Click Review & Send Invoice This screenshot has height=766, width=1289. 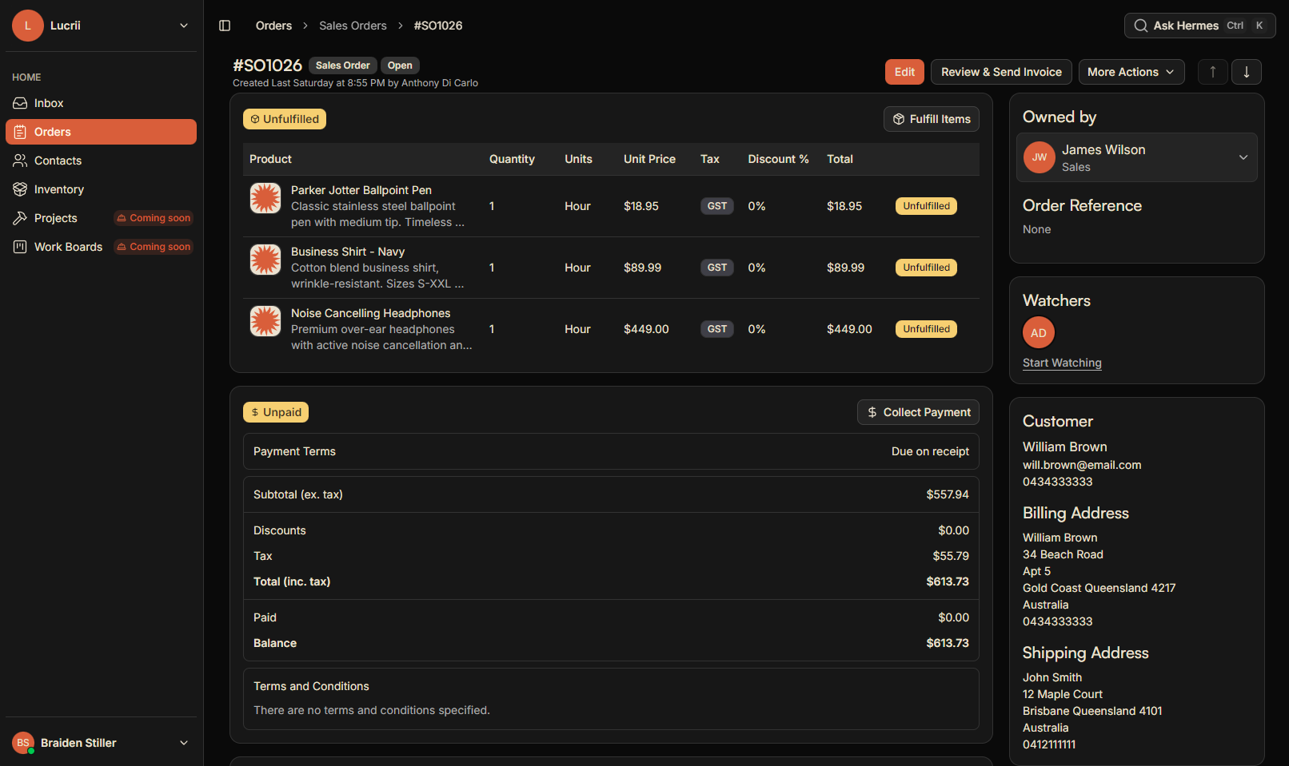1000,72
